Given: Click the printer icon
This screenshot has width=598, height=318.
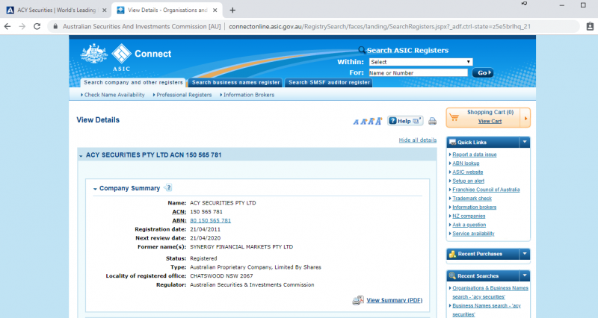Looking at the screenshot, I should [x=432, y=121].
